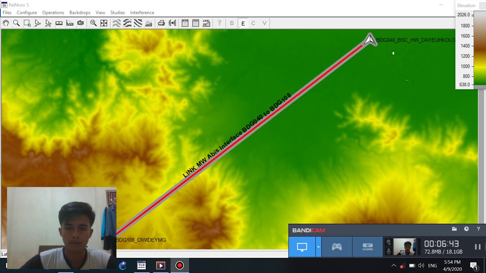
Task: Select Bandicam screen recording mode
Action: (302, 247)
